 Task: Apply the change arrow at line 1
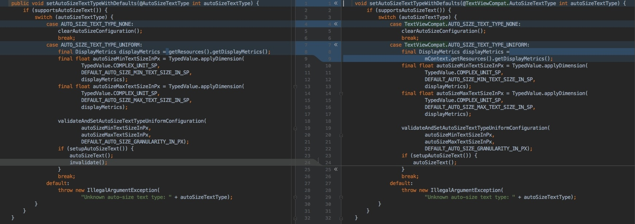336,3
